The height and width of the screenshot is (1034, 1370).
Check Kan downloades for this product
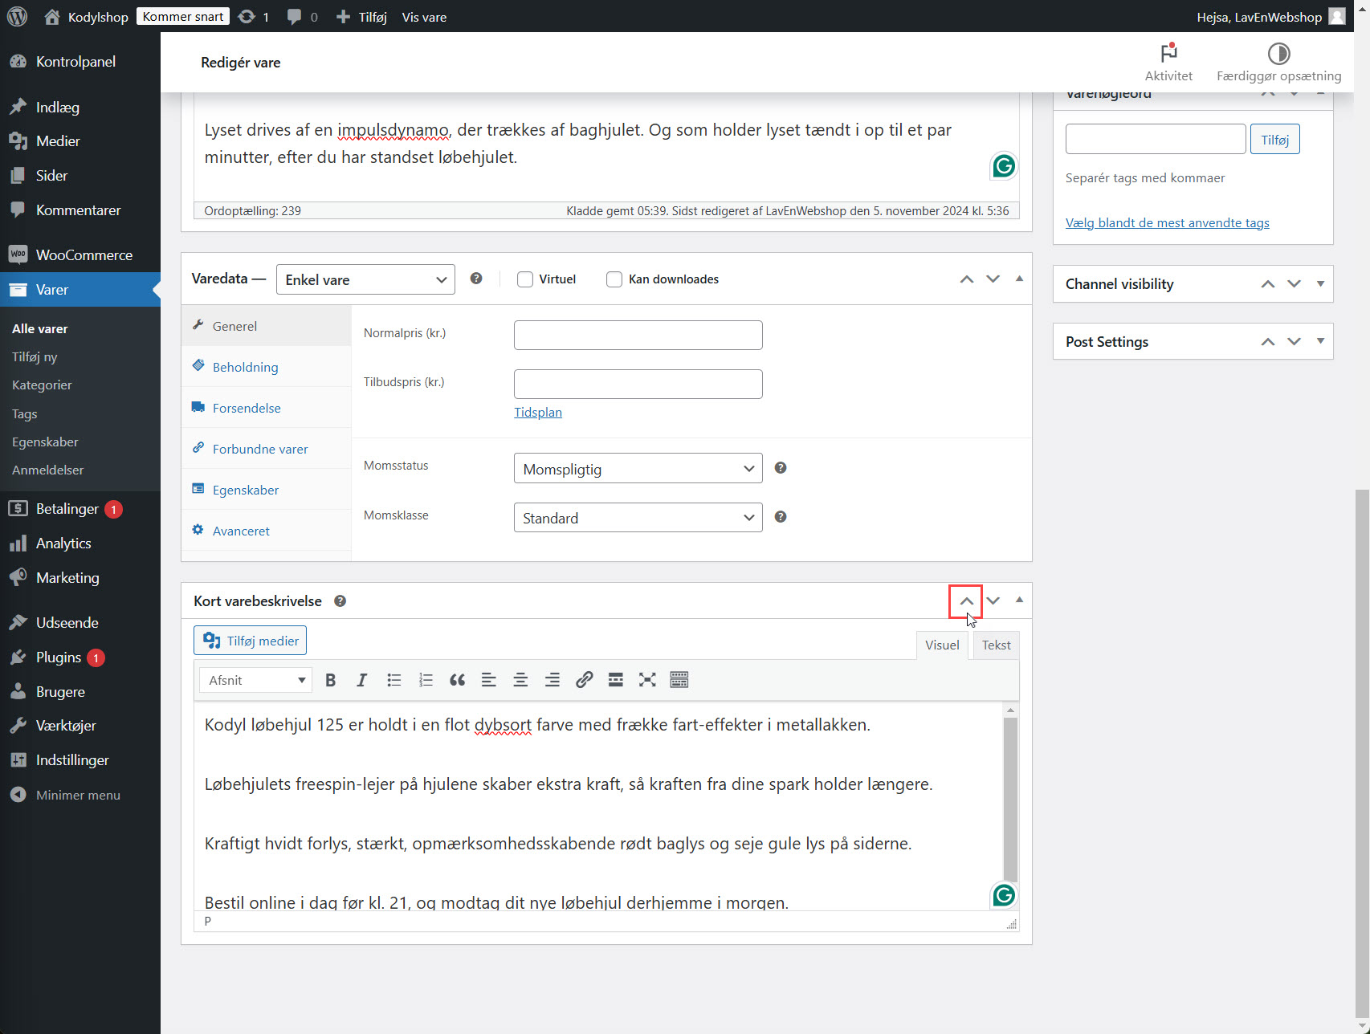click(x=614, y=279)
